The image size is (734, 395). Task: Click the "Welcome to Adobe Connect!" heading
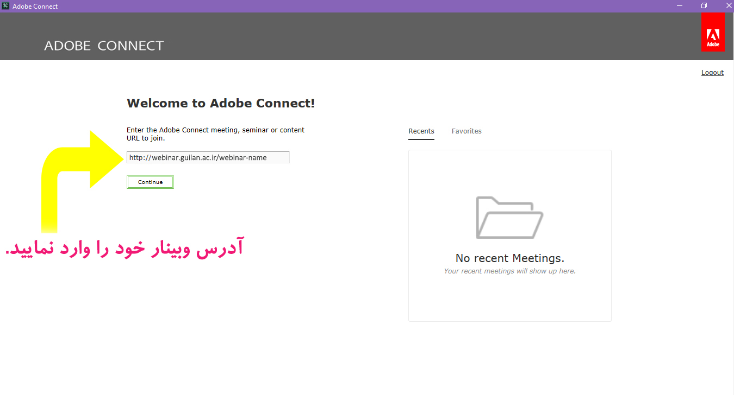(x=221, y=103)
